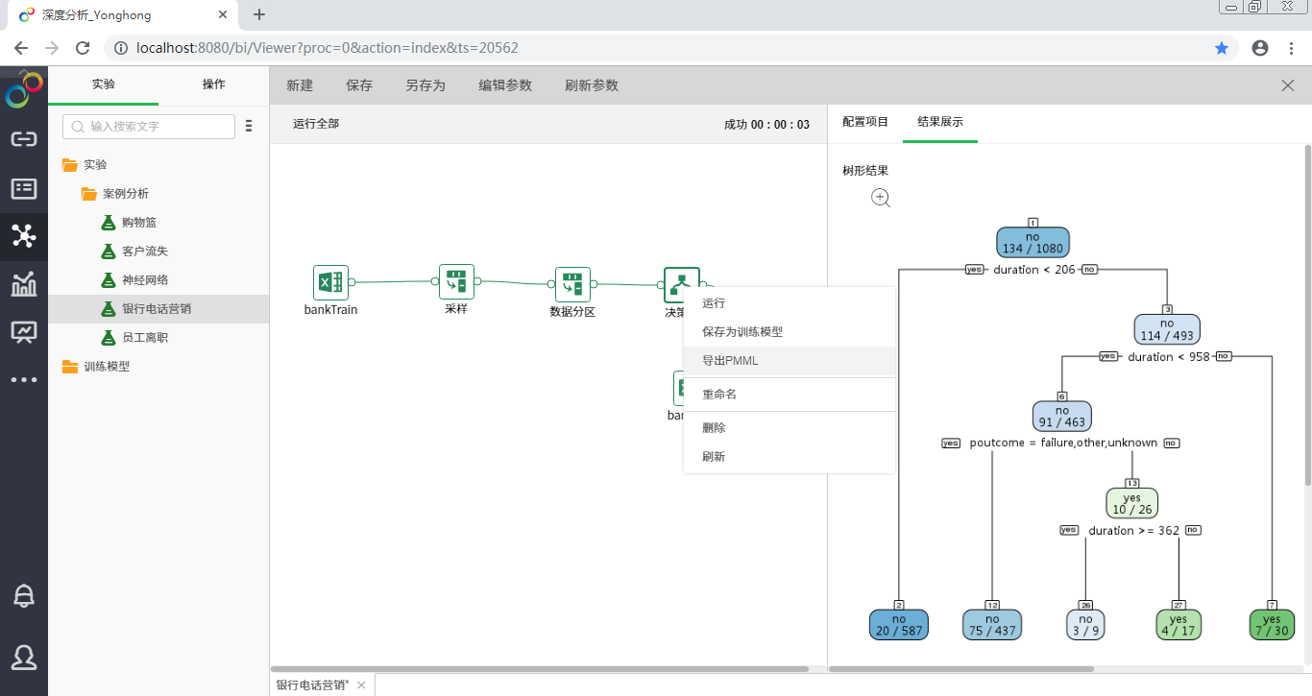Choose 导出PMML from context menu
The height and width of the screenshot is (696, 1312).
[730, 361]
